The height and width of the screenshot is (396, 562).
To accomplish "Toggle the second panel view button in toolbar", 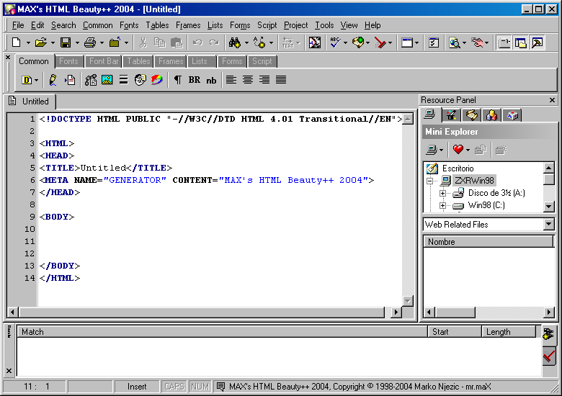I will pyautogui.click(x=521, y=42).
